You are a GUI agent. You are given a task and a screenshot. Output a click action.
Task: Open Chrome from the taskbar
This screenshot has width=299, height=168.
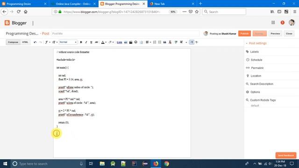tap(166, 164)
